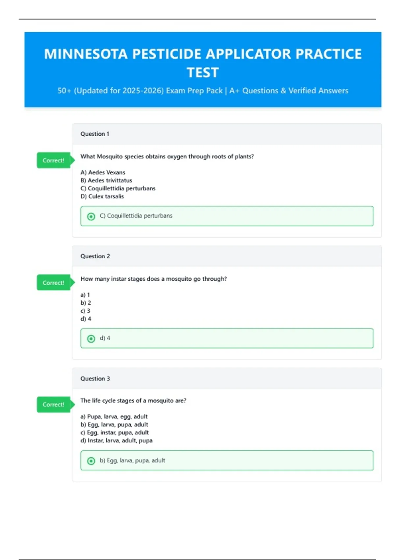This screenshot has width=395, height=560.
Task: Select the radio icon beside d) 4
Action: (91, 339)
